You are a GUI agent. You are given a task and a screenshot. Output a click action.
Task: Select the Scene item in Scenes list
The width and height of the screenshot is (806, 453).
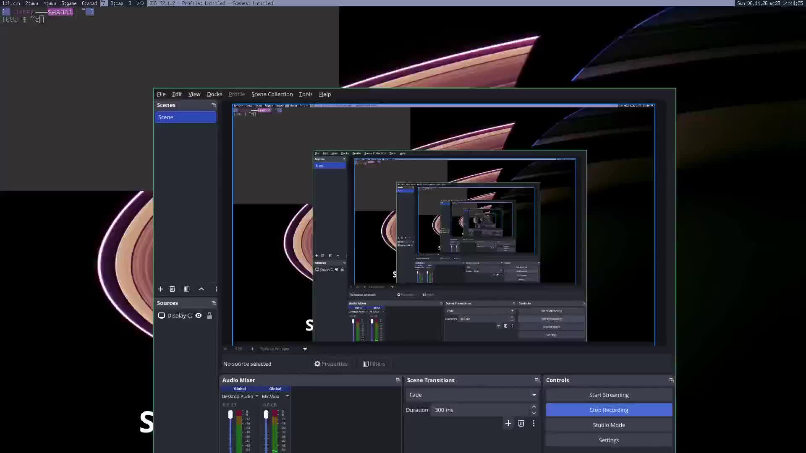coord(186,117)
